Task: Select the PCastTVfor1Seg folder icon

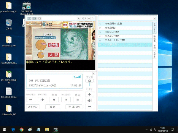Action: point(9,59)
